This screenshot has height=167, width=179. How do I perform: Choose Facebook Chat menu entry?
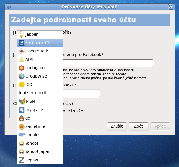pos(40,43)
